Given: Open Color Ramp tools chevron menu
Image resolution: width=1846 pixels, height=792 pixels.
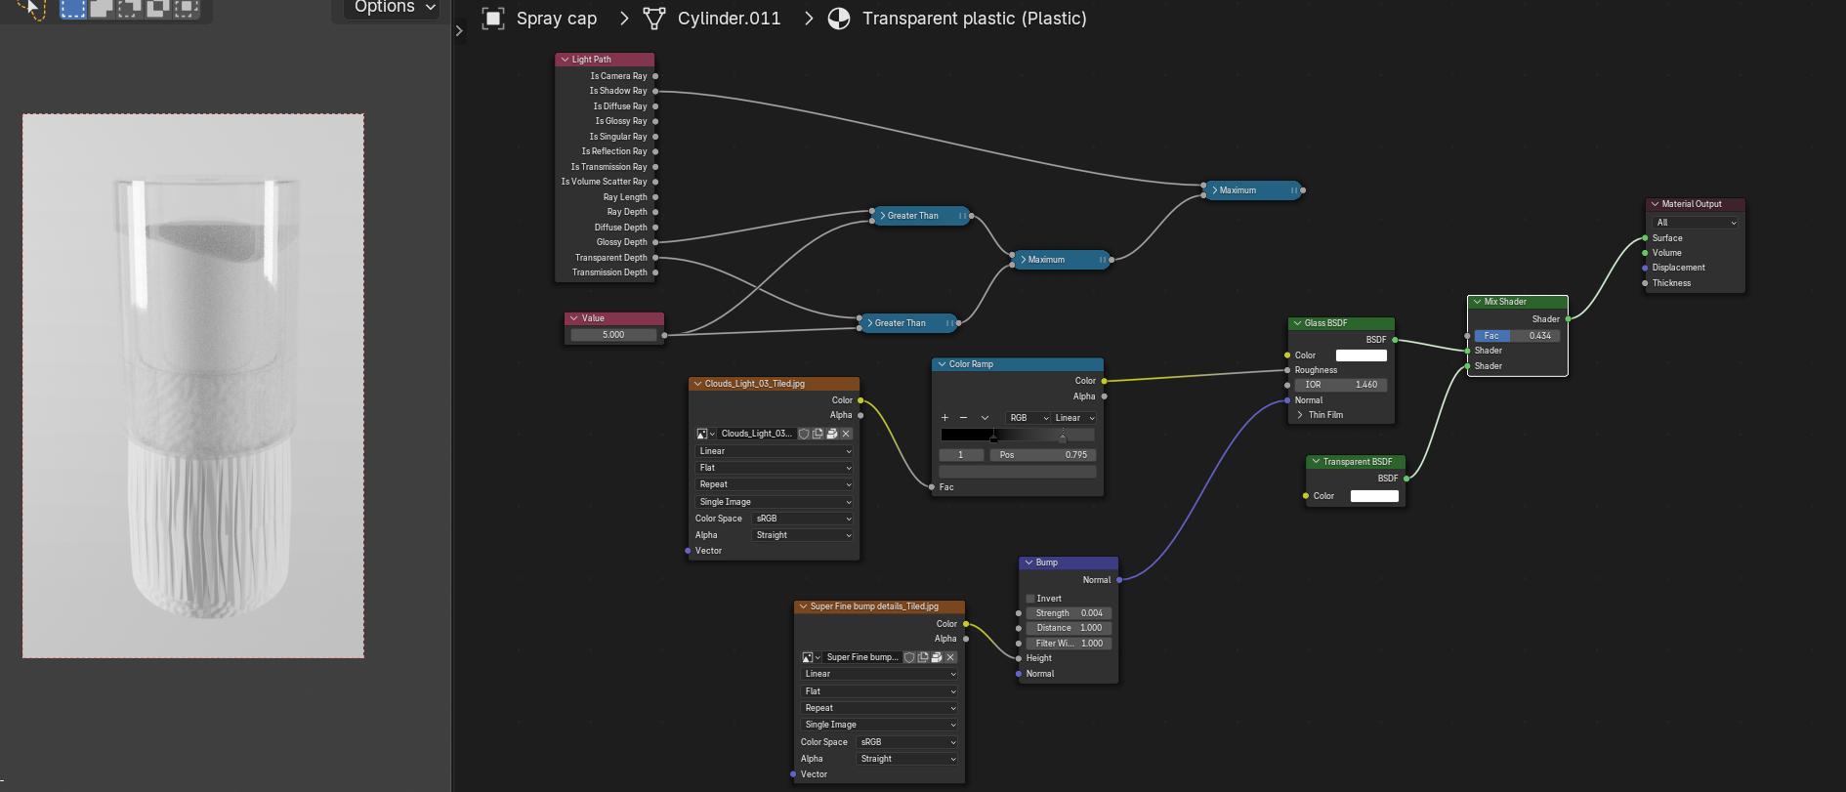Looking at the screenshot, I should [985, 418].
